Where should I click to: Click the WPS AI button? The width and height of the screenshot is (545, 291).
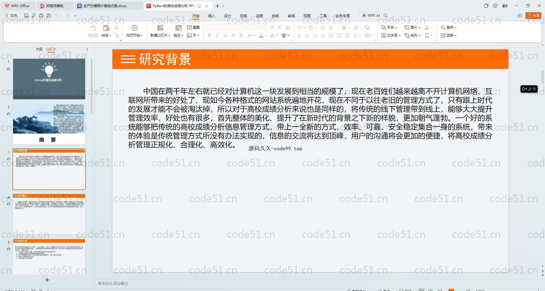(x=371, y=16)
